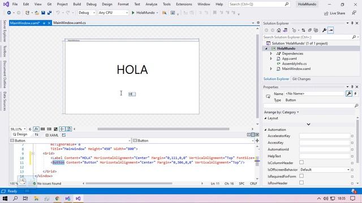Check the IsRowHeader checkbox

point(301,183)
